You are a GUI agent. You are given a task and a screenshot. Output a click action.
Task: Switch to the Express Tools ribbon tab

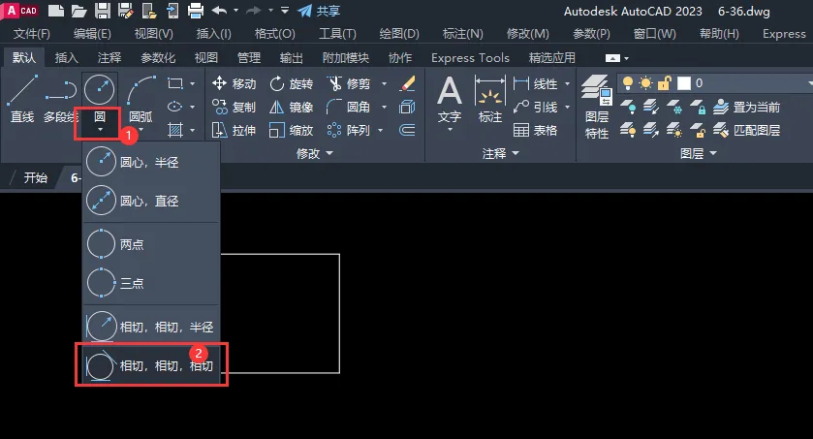470,58
